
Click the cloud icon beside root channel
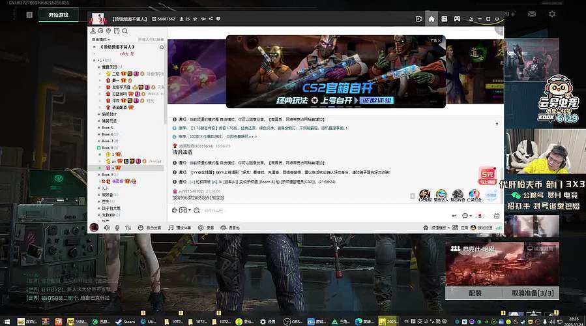162,47
